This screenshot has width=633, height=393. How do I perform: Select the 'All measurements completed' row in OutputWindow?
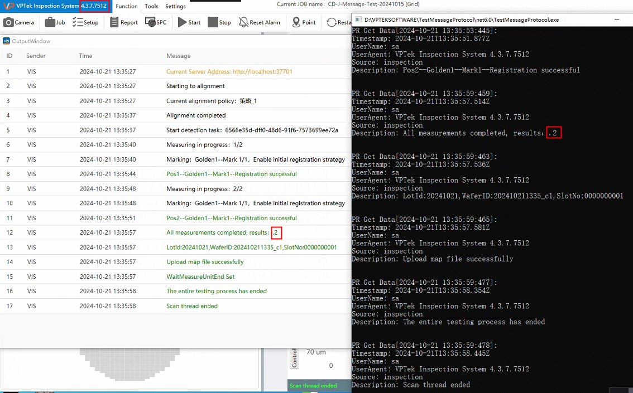click(176, 232)
